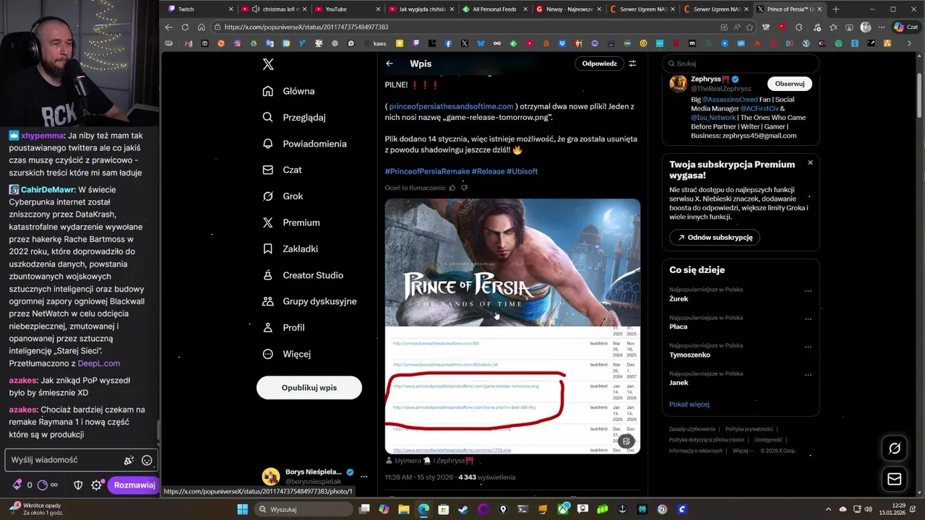Rate translation thumbs down
Viewport: 925px width, 520px height.
(x=464, y=188)
